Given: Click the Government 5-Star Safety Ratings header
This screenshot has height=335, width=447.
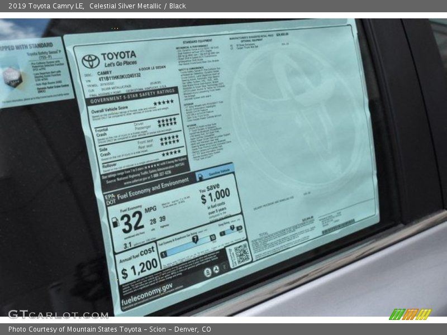Looking at the screenshot, I should (x=132, y=95).
